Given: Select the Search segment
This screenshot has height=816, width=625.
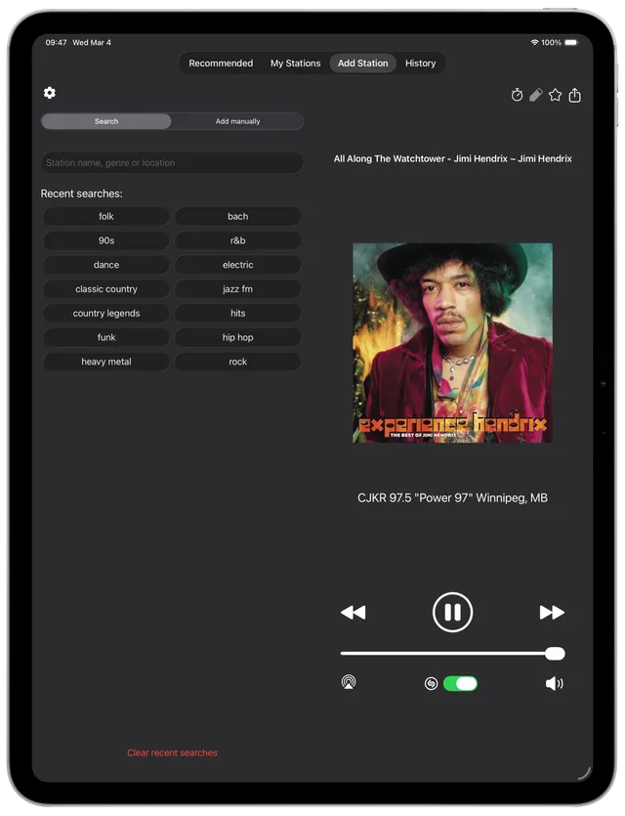Looking at the screenshot, I should pos(106,121).
